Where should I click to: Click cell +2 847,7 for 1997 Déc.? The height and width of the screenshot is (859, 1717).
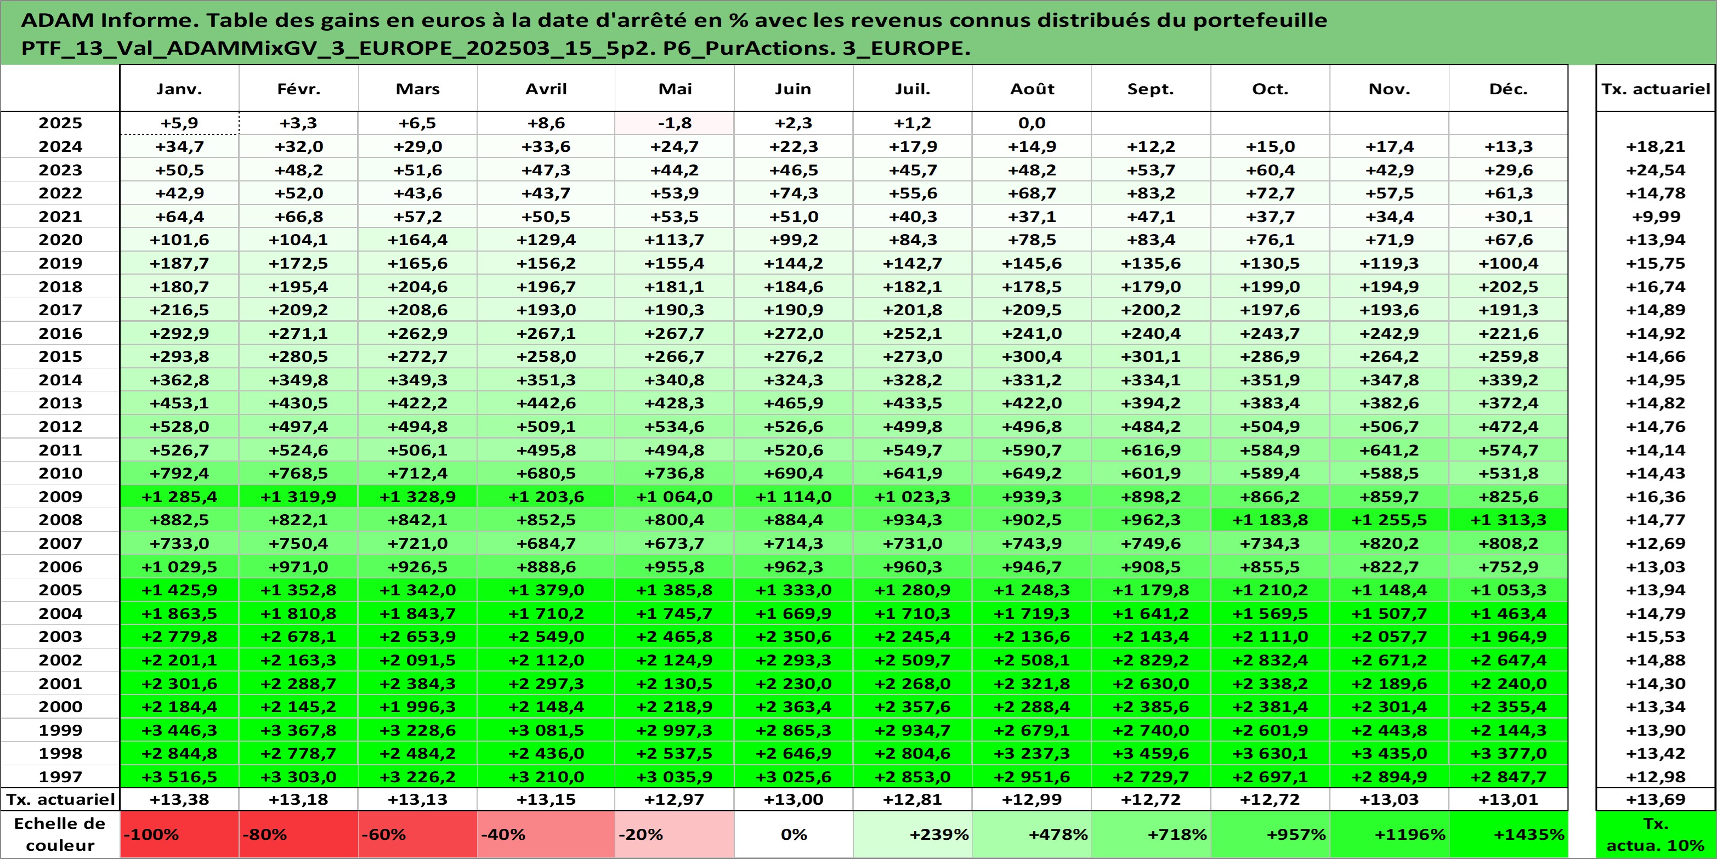1509,776
